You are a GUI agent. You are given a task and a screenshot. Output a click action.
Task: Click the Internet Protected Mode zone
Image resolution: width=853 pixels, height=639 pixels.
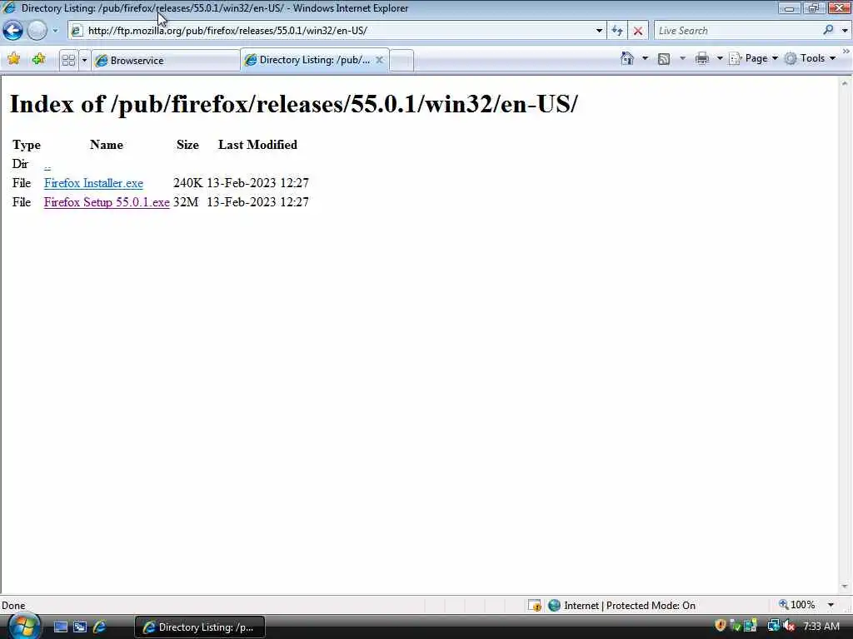click(x=621, y=606)
